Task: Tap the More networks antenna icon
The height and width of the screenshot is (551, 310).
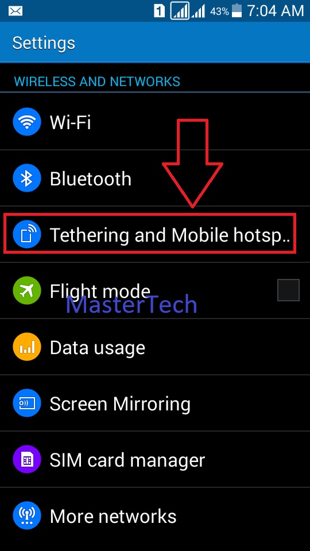Action: [x=27, y=516]
